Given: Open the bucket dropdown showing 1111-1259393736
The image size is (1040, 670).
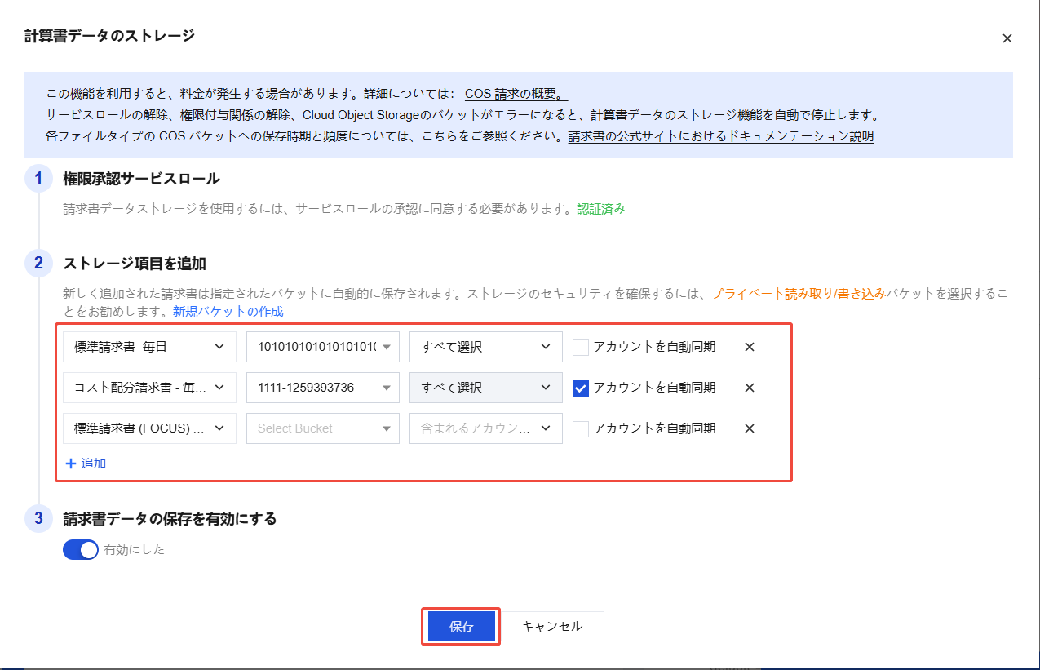Looking at the screenshot, I should pyautogui.click(x=323, y=388).
